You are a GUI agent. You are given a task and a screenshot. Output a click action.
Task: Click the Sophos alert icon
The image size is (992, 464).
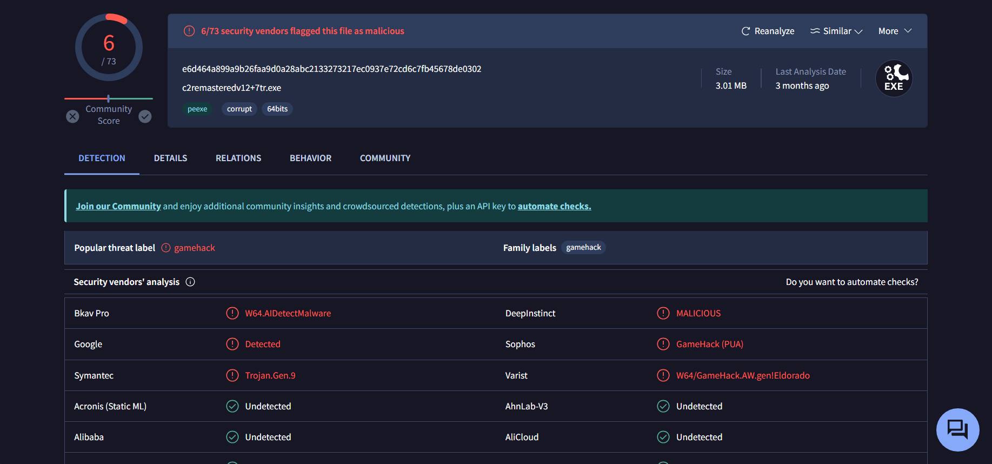click(x=663, y=344)
